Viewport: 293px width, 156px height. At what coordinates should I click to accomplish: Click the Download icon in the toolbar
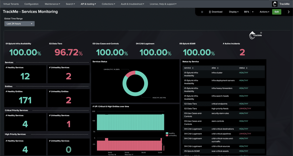210,12
